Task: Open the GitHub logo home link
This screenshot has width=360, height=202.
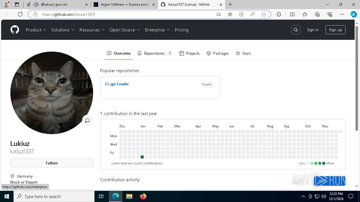Action: [x=15, y=30]
